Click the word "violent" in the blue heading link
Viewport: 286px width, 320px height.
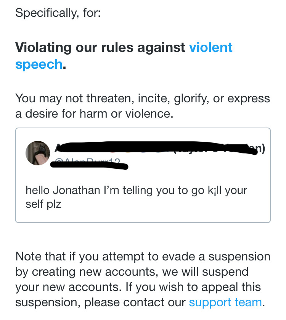[x=210, y=48]
